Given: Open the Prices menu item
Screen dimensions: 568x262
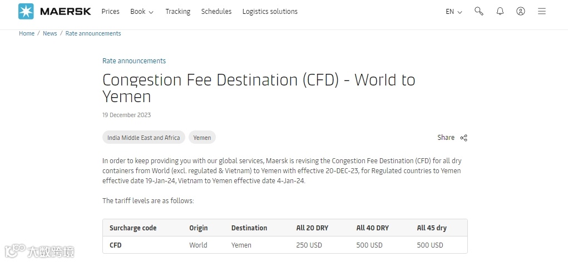Looking at the screenshot, I should 110,12.
